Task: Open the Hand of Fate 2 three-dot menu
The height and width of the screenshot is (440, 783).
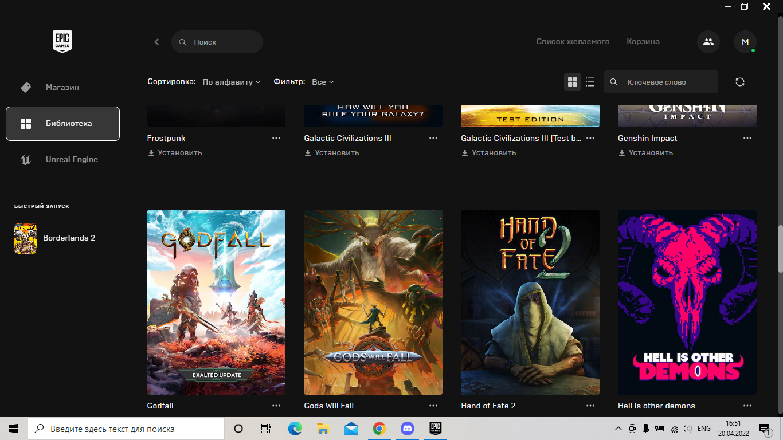Action: point(590,406)
